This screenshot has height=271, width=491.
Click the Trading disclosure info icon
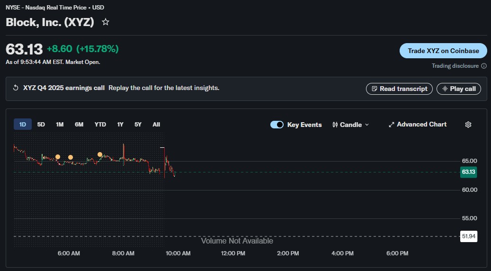point(483,66)
